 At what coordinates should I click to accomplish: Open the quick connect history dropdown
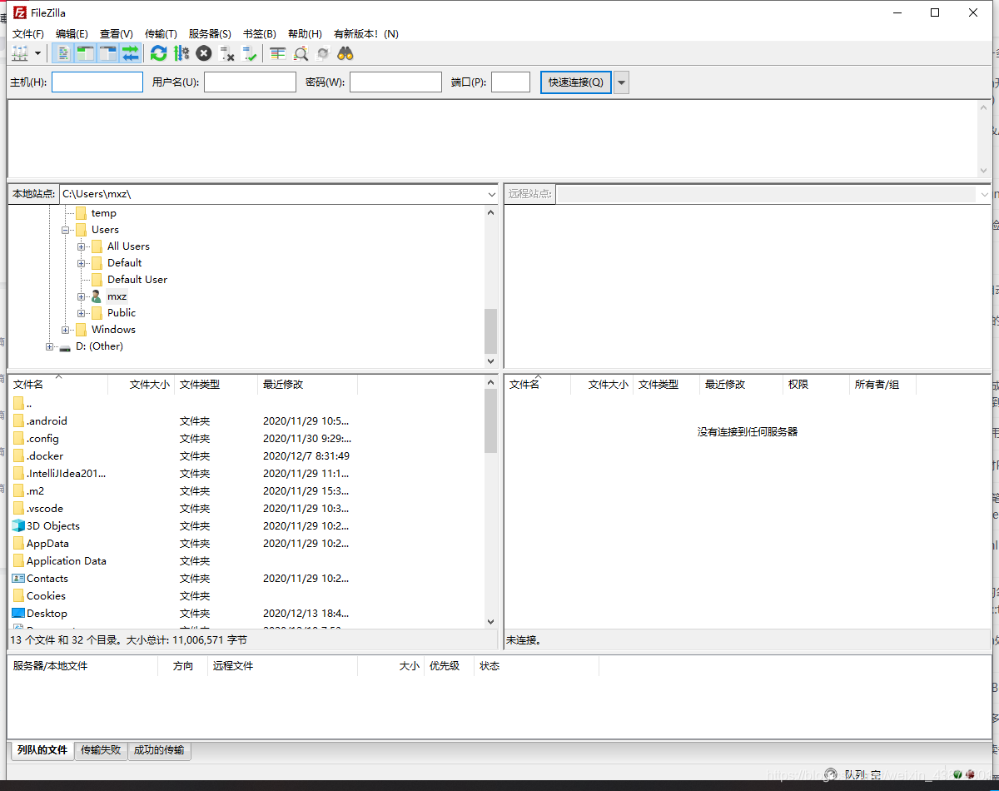(621, 82)
